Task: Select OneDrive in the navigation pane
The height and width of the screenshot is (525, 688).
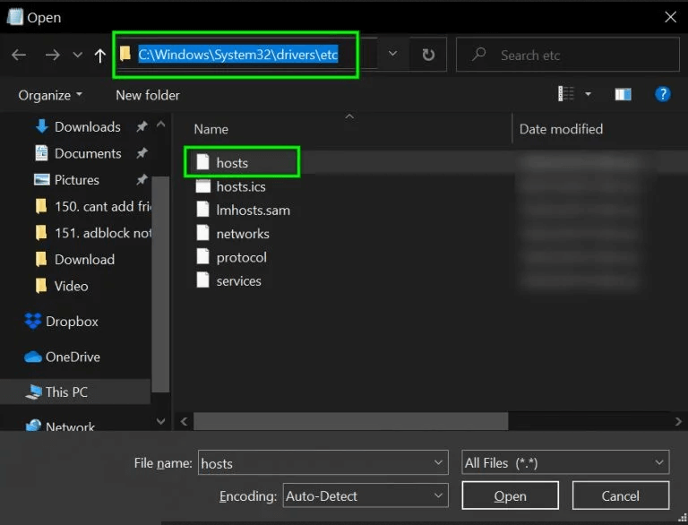Action: 63,357
